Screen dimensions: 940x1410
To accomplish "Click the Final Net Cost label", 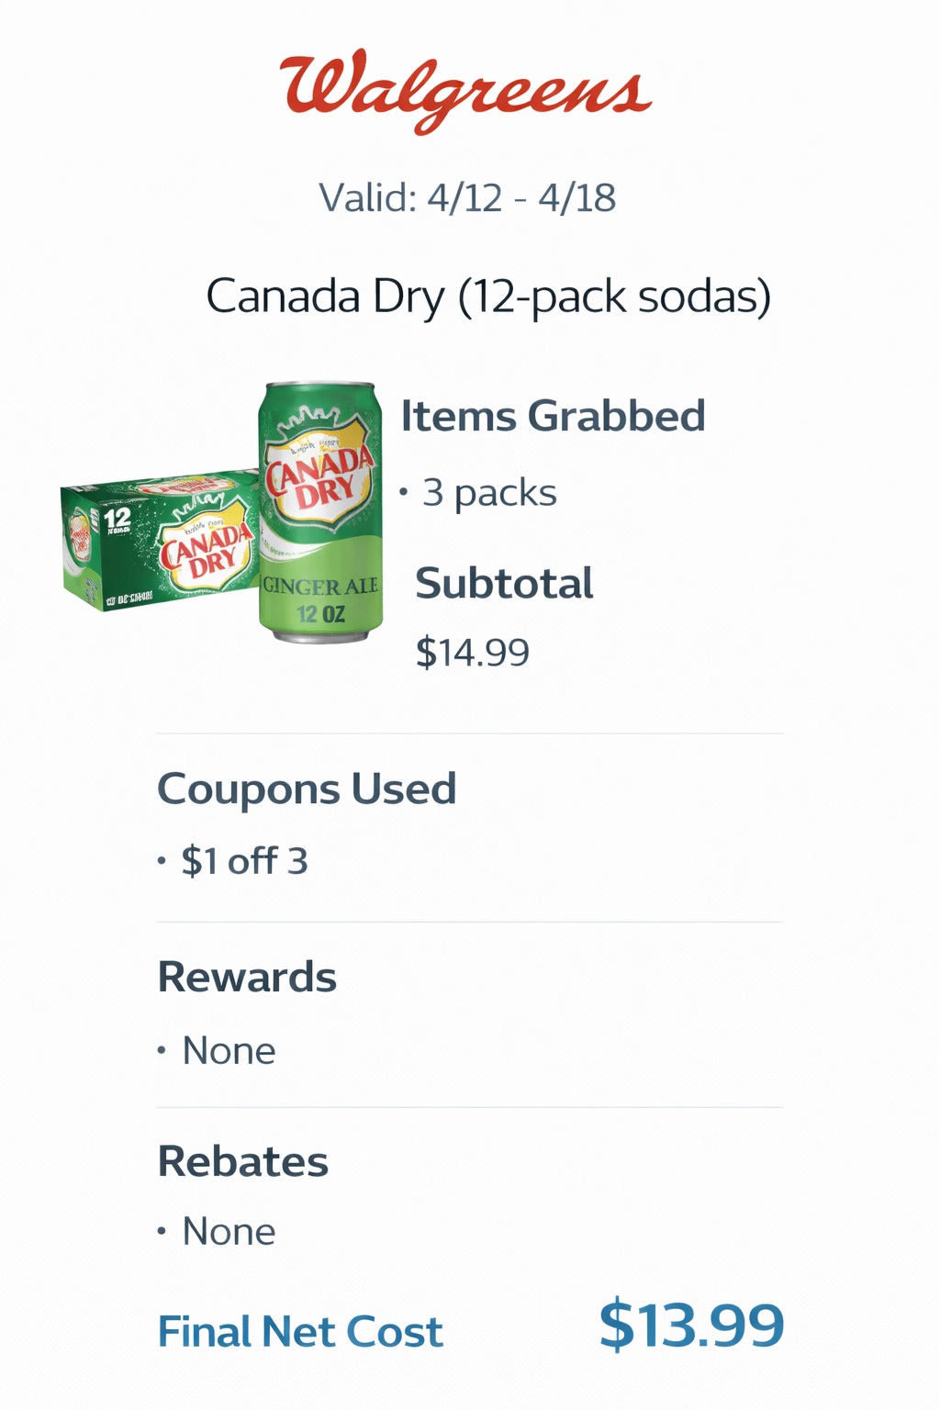I will 300,1331.
